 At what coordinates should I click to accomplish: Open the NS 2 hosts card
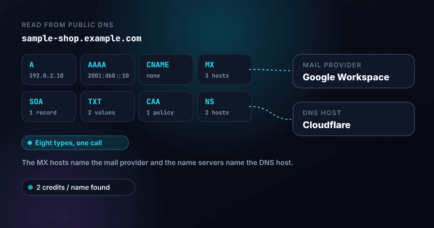coord(225,106)
